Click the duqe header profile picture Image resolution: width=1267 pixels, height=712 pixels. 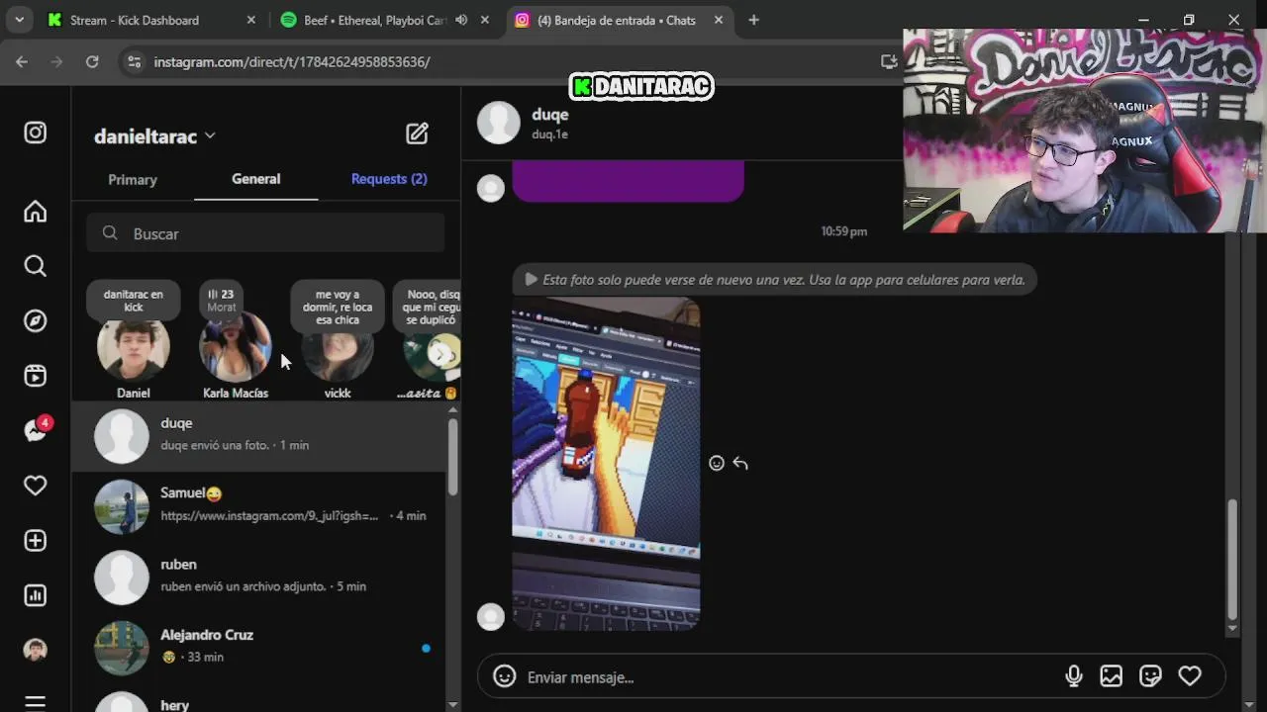pyautogui.click(x=499, y=123)
